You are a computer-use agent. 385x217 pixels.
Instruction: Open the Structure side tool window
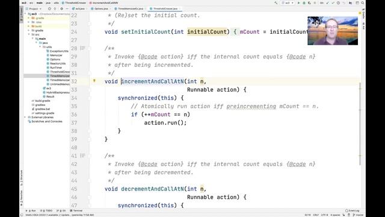pyautogui.click(x=22, y=178)
